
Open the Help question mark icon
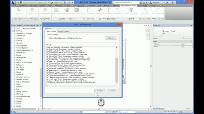pyautogui.click(x=172, y=3)
